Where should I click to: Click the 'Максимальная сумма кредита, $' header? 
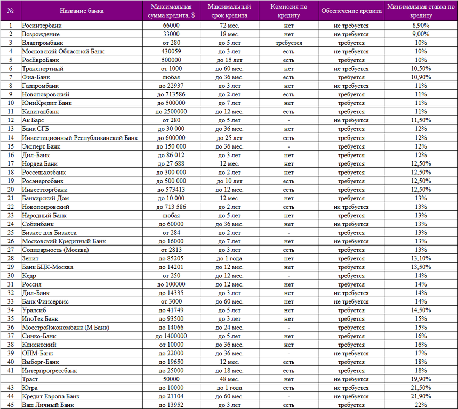[171, 11]
